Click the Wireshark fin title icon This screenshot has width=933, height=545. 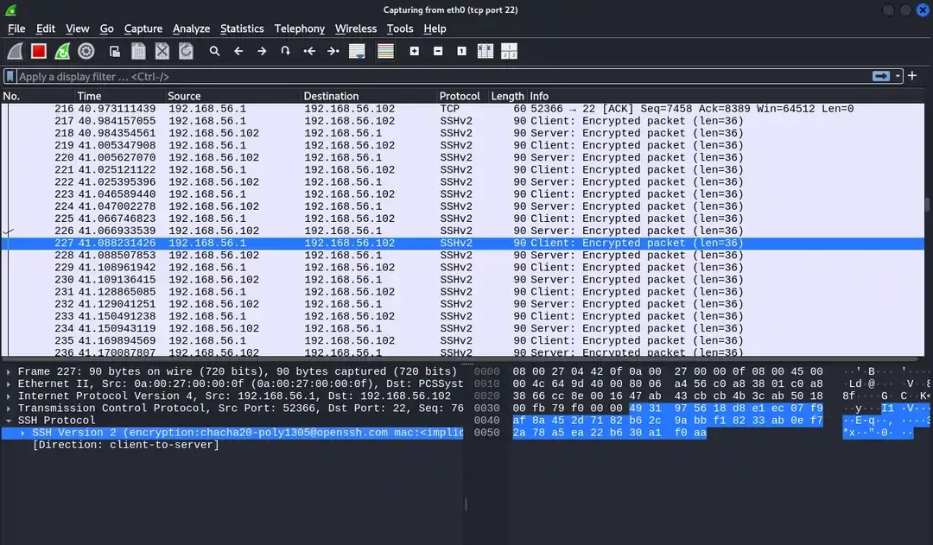(x=10, y=10)
